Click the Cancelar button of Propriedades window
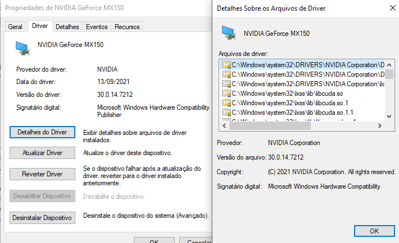This screenshot has height=243, width=399. (196, 240)
